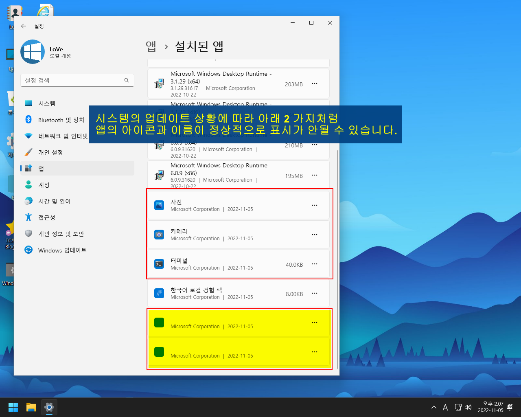This screenshot has width=521, height=417.
Task: Open more options for 210MB runtime entry
Action: tap(315, 145)
